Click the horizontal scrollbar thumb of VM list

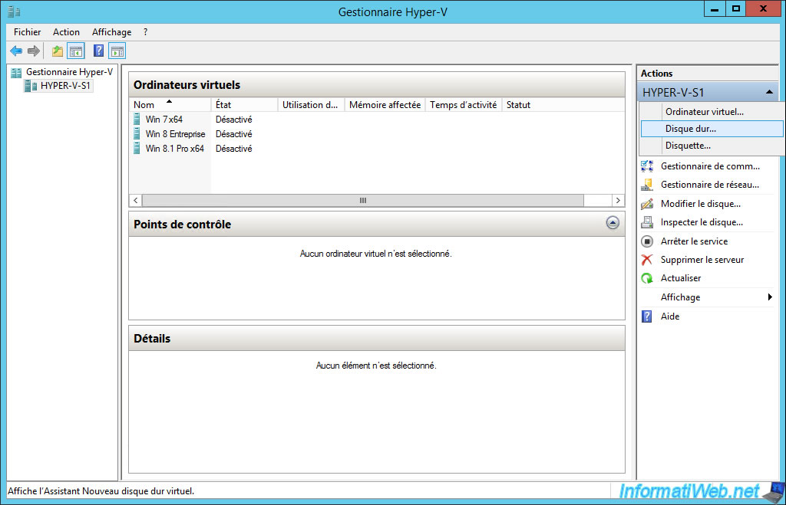[x=363, y=200]
